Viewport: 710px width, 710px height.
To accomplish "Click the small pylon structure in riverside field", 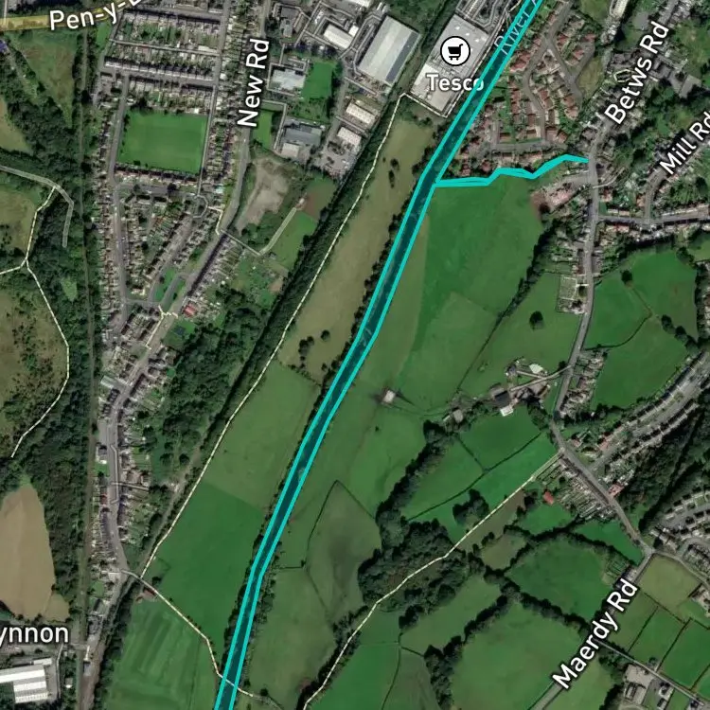I will pyautogui.click(x=388, y=397).
